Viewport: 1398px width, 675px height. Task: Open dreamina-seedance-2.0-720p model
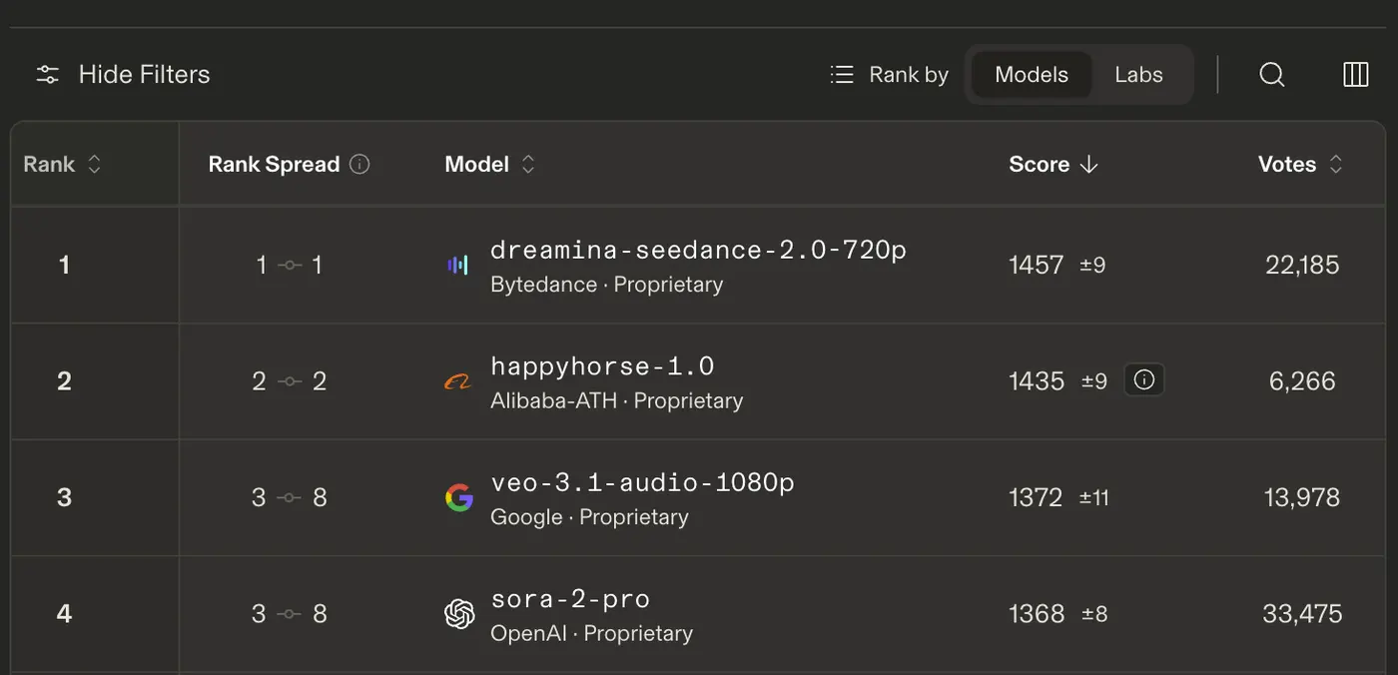(698, 250)
